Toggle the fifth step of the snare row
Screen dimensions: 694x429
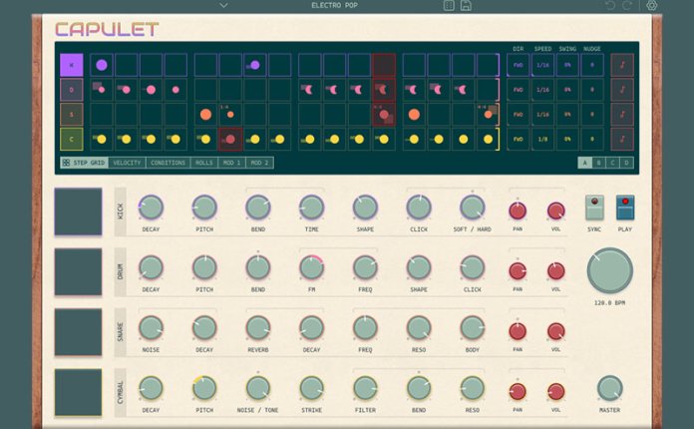click(205, 115)
